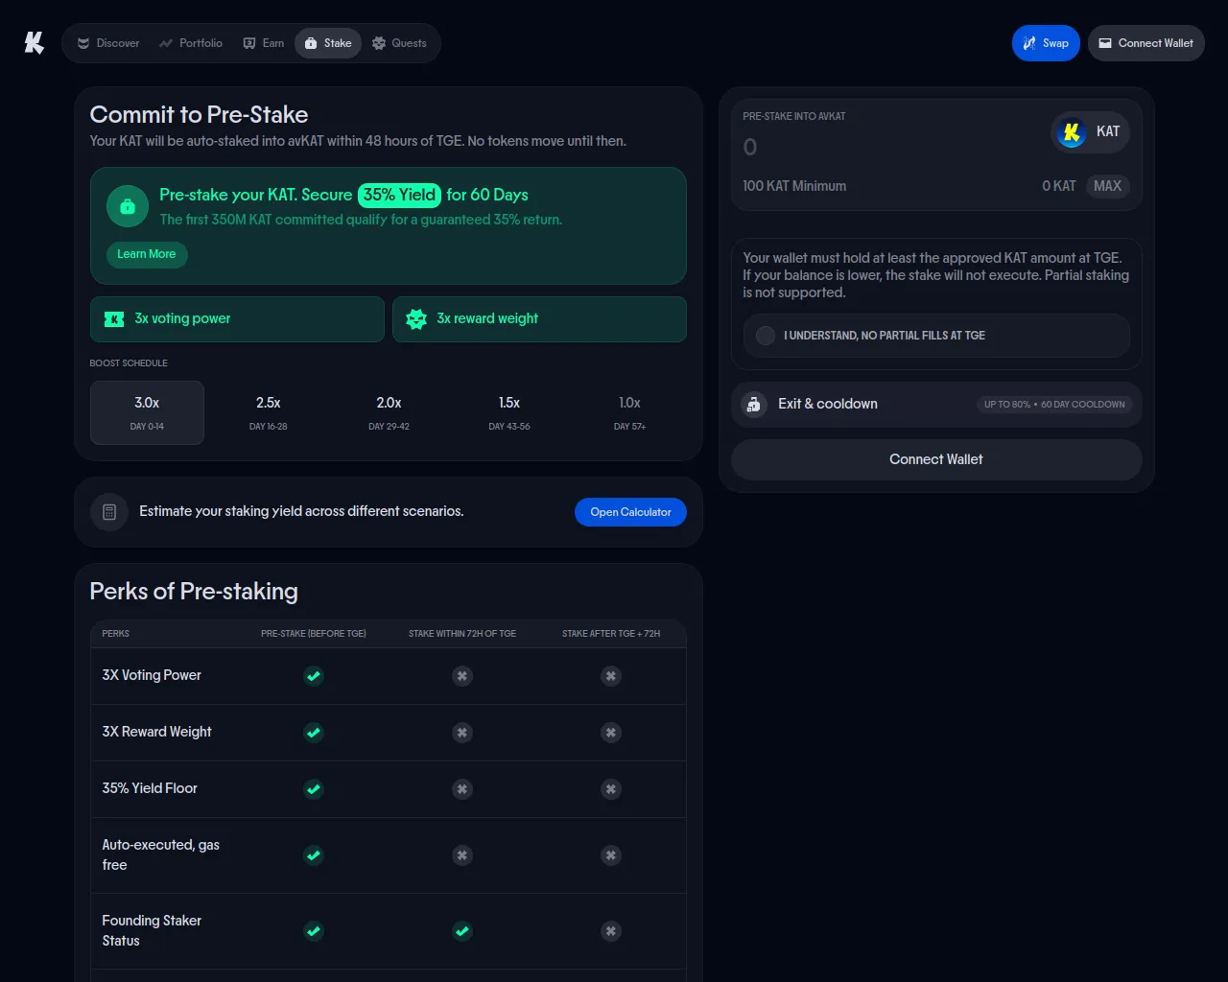This screenshot has height=982, width=1228.
Task: Click the Katana logo icon
Action: point(35,43)
